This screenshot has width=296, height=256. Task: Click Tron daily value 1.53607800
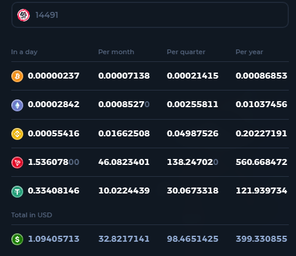click(x=54, y=162)
